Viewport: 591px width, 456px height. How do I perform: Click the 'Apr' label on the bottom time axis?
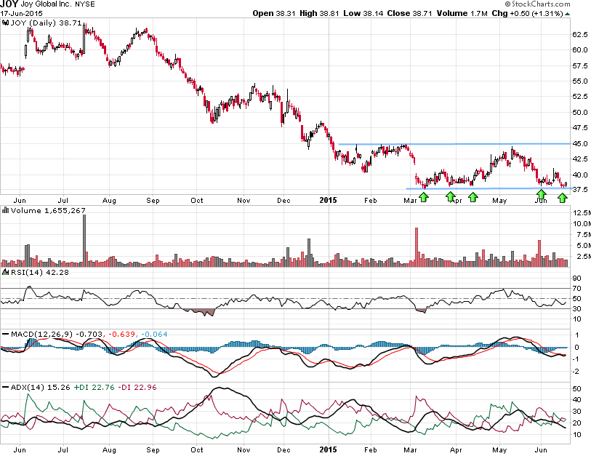pyautogui.click(x=456, y=450)
